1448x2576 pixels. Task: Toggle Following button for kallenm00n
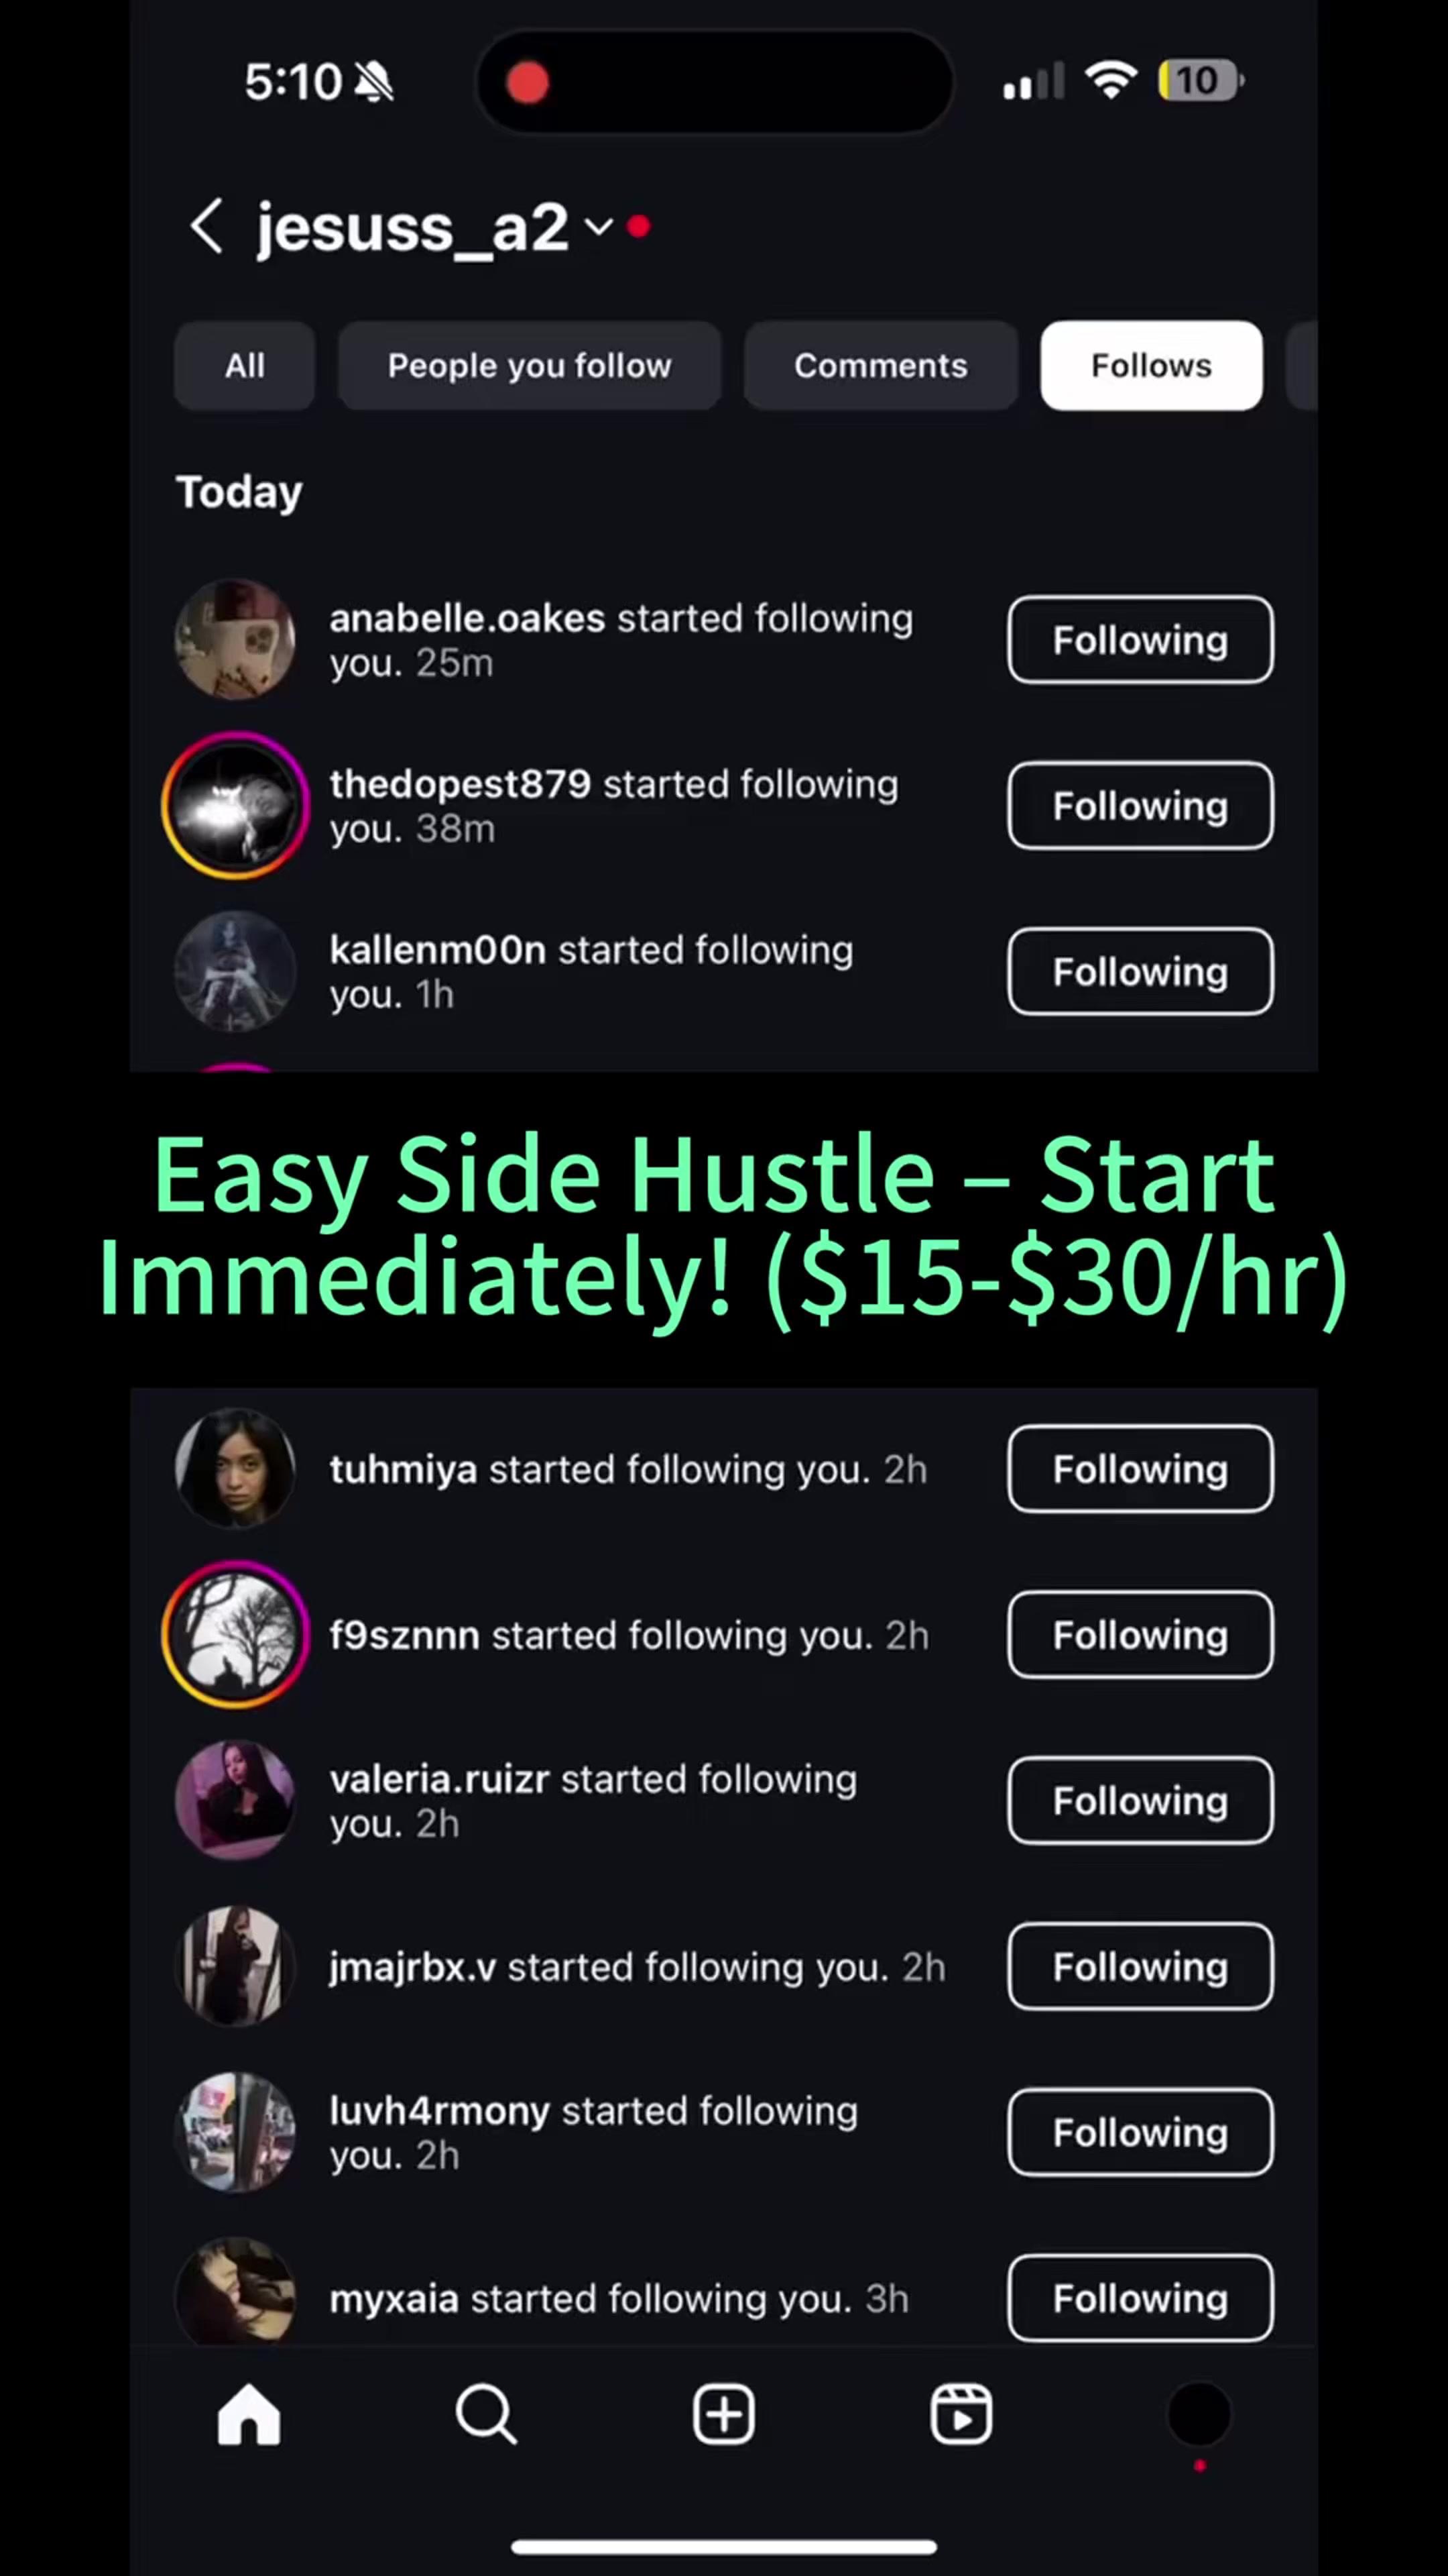point(1140,972)
